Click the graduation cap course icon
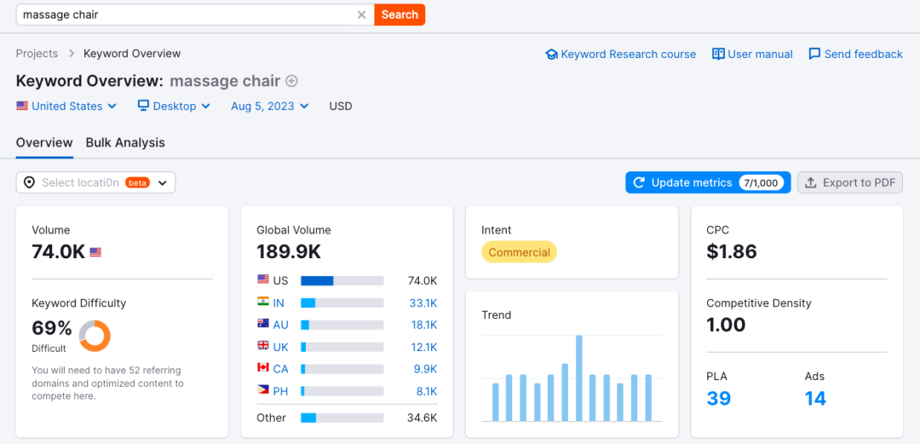 [551, 55]
